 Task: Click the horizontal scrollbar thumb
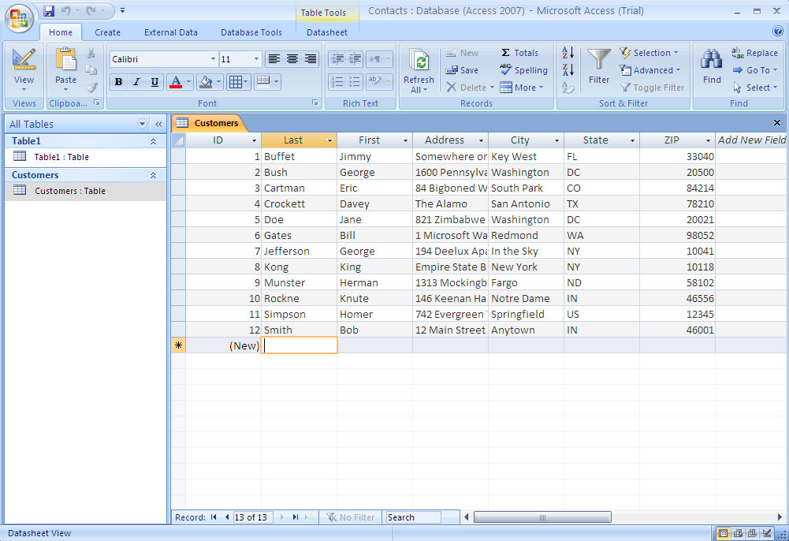pos(542,517)
